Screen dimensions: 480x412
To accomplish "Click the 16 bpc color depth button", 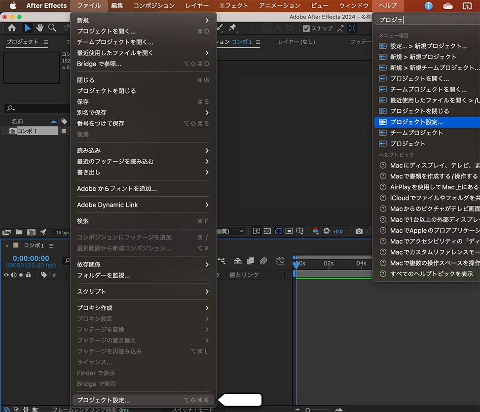I will 63,233.
